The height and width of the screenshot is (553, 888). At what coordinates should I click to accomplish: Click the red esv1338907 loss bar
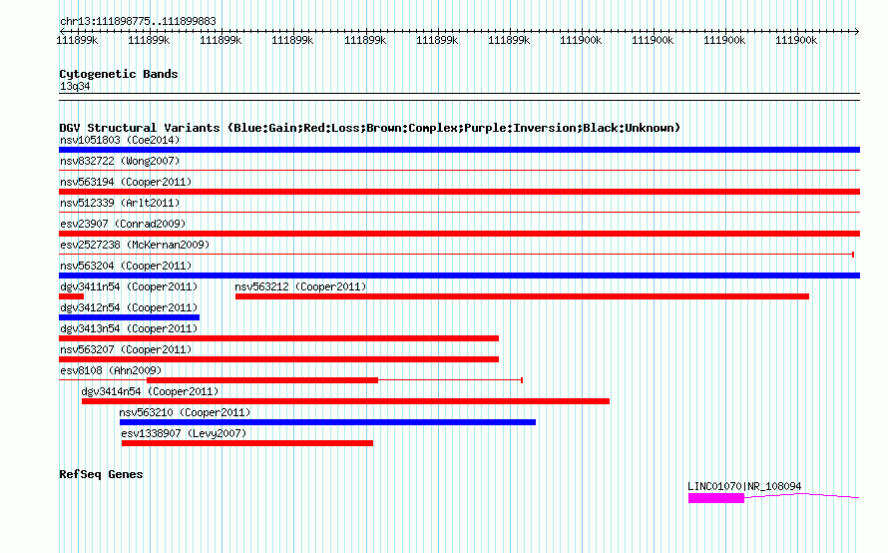coord(246,443)
